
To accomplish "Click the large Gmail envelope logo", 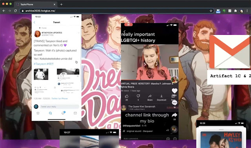I will [x=230, y=52].
